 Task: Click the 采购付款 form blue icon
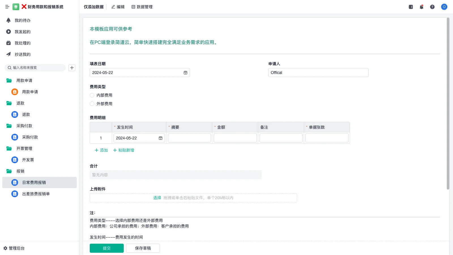click(15, 137)
